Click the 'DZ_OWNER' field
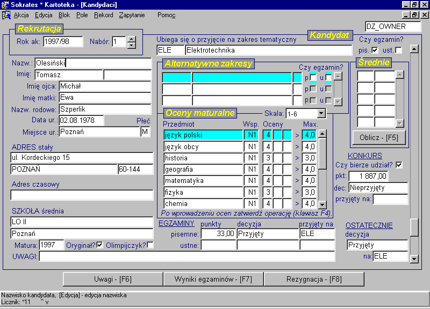Screen dimensions: 430x309 [x=393, y=26]
